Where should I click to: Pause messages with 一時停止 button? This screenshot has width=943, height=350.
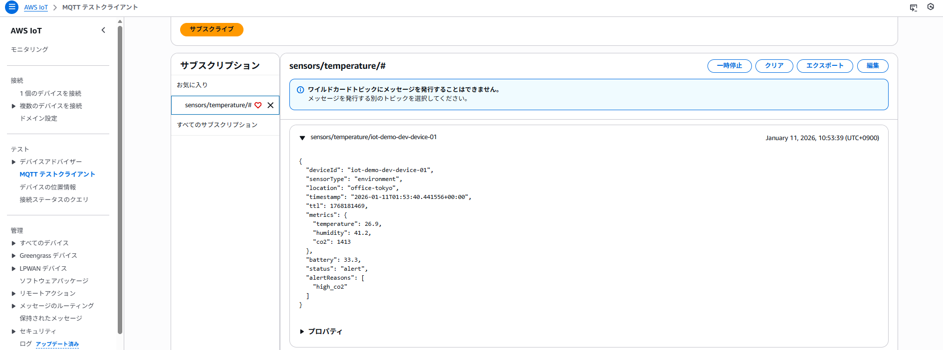[x=729, y=66]
